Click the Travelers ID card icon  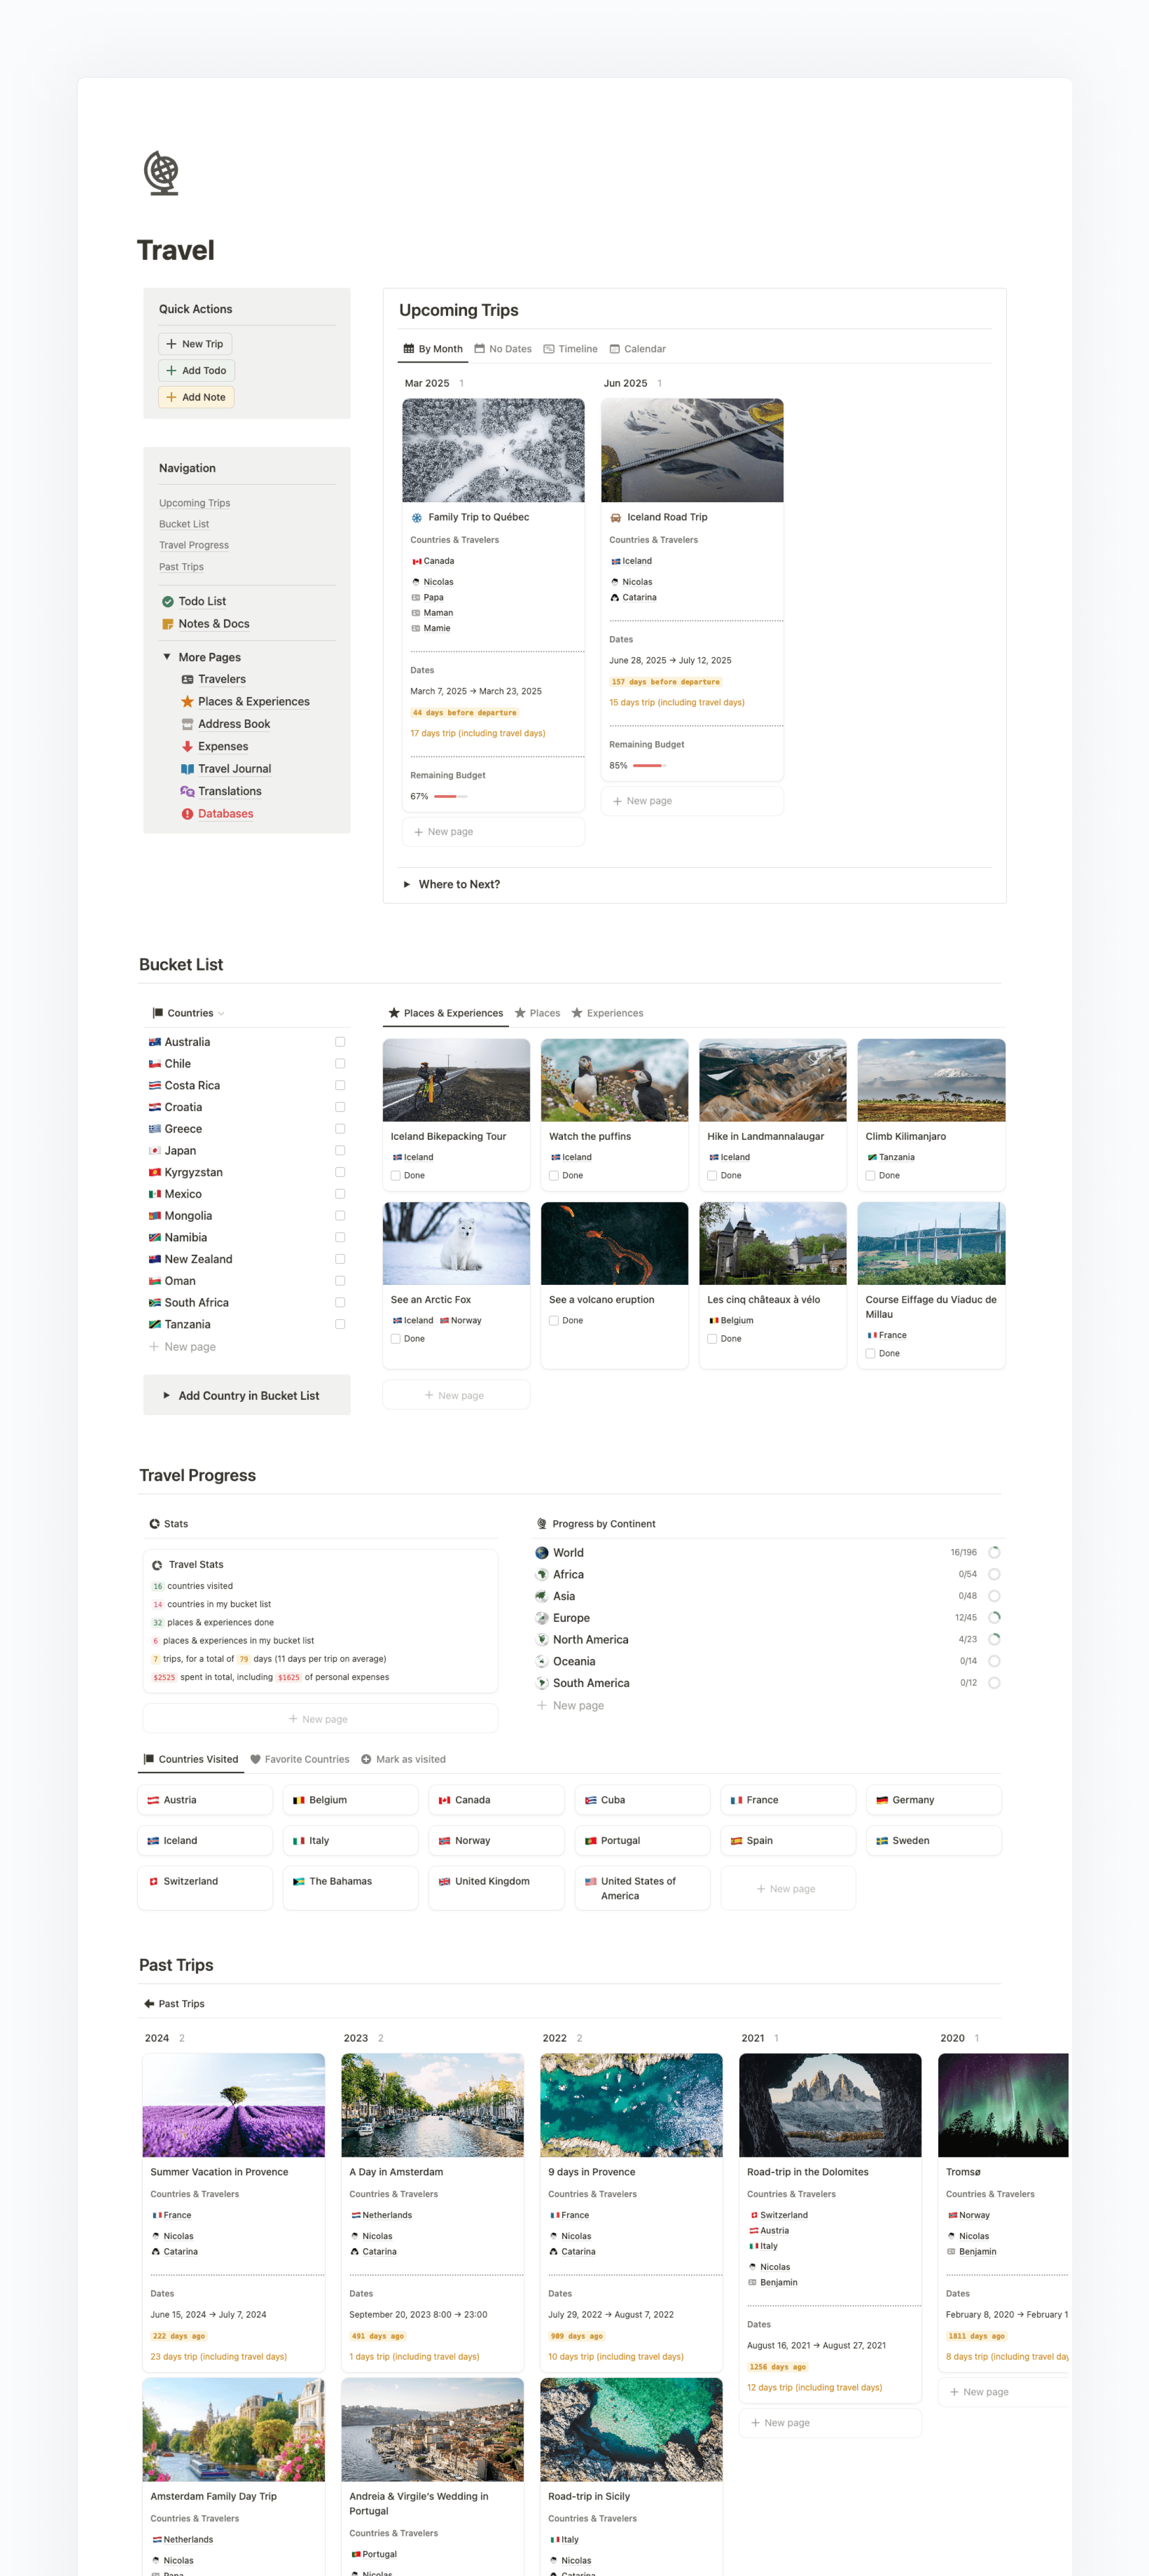click(187, 679)
